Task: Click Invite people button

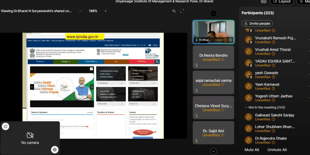Action: [x=257, y=24]
